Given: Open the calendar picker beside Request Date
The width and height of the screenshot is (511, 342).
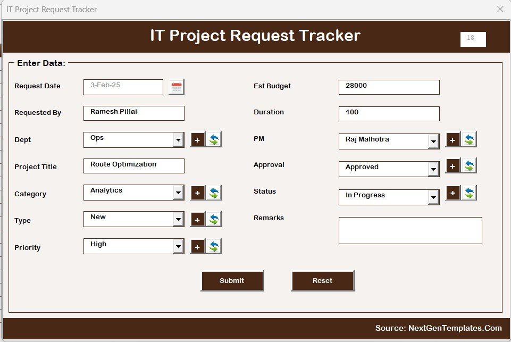Looking at the screenshot, I should (x=177, y=87).
